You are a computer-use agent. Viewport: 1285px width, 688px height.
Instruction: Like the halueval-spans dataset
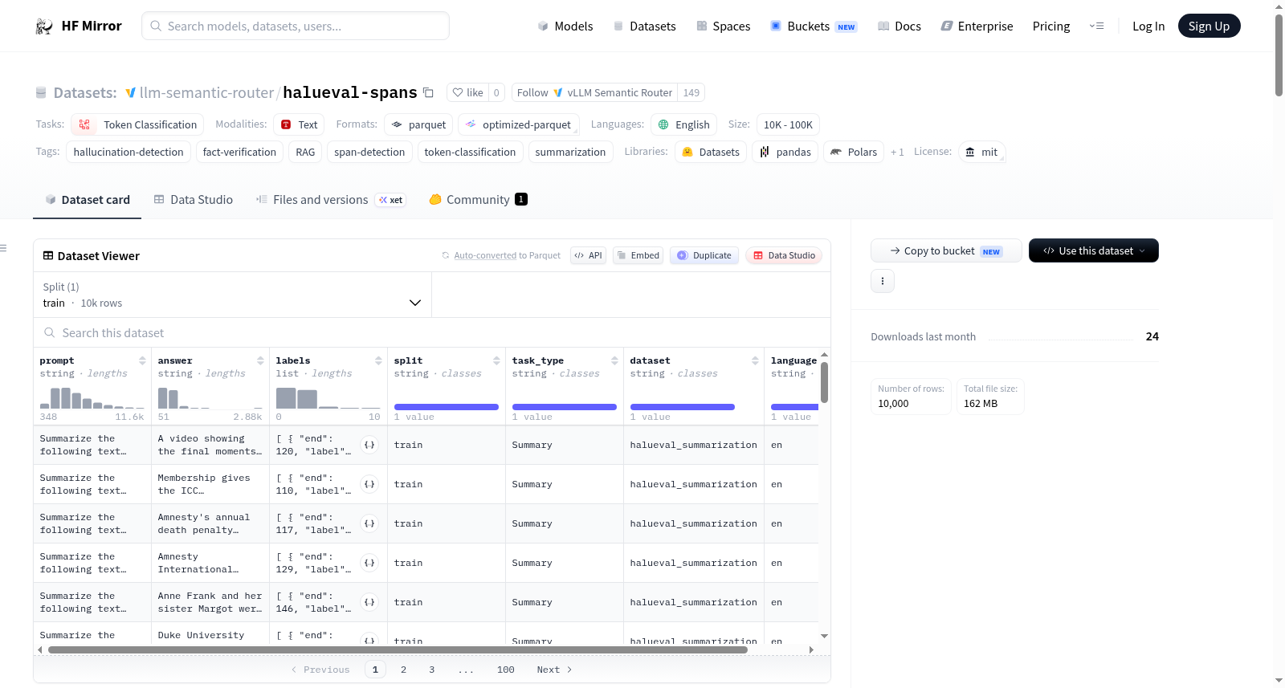click(x=467, y=92)
